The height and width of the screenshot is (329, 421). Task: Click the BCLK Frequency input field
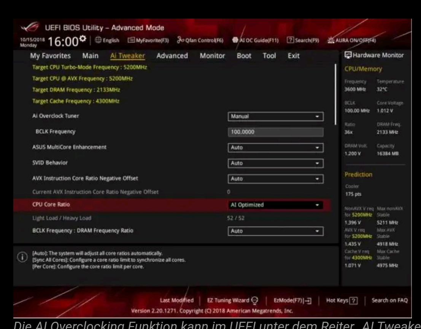[275, 132]
